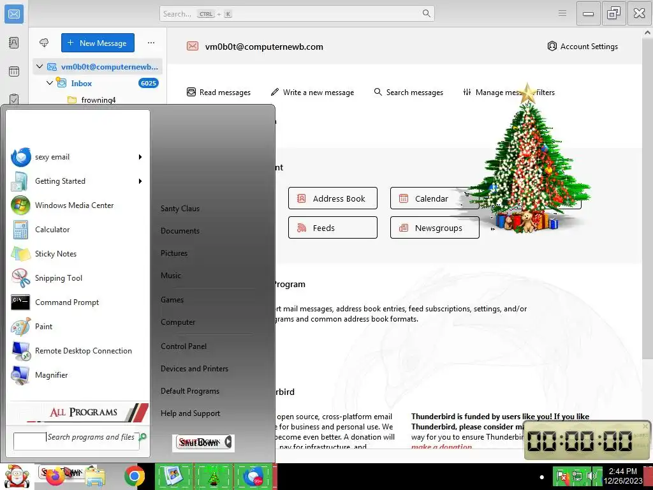This screenshot has height=490, width=653.
Task: Open the Shut Down options arrow
Action: (228, 442)
